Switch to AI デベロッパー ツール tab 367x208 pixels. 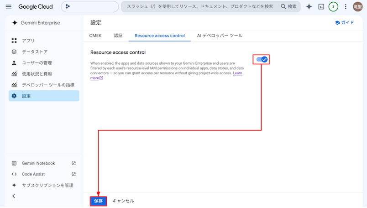[x=220, y=36]
